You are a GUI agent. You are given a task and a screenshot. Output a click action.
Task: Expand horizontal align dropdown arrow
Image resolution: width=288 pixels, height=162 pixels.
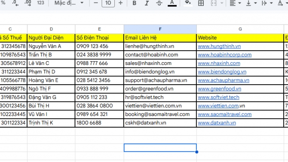click(x=239, y=3)
